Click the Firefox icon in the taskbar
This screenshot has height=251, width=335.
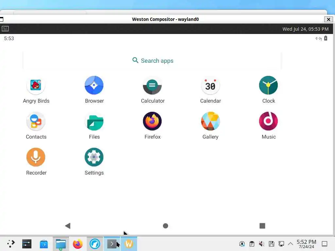[x=78, y=244]
